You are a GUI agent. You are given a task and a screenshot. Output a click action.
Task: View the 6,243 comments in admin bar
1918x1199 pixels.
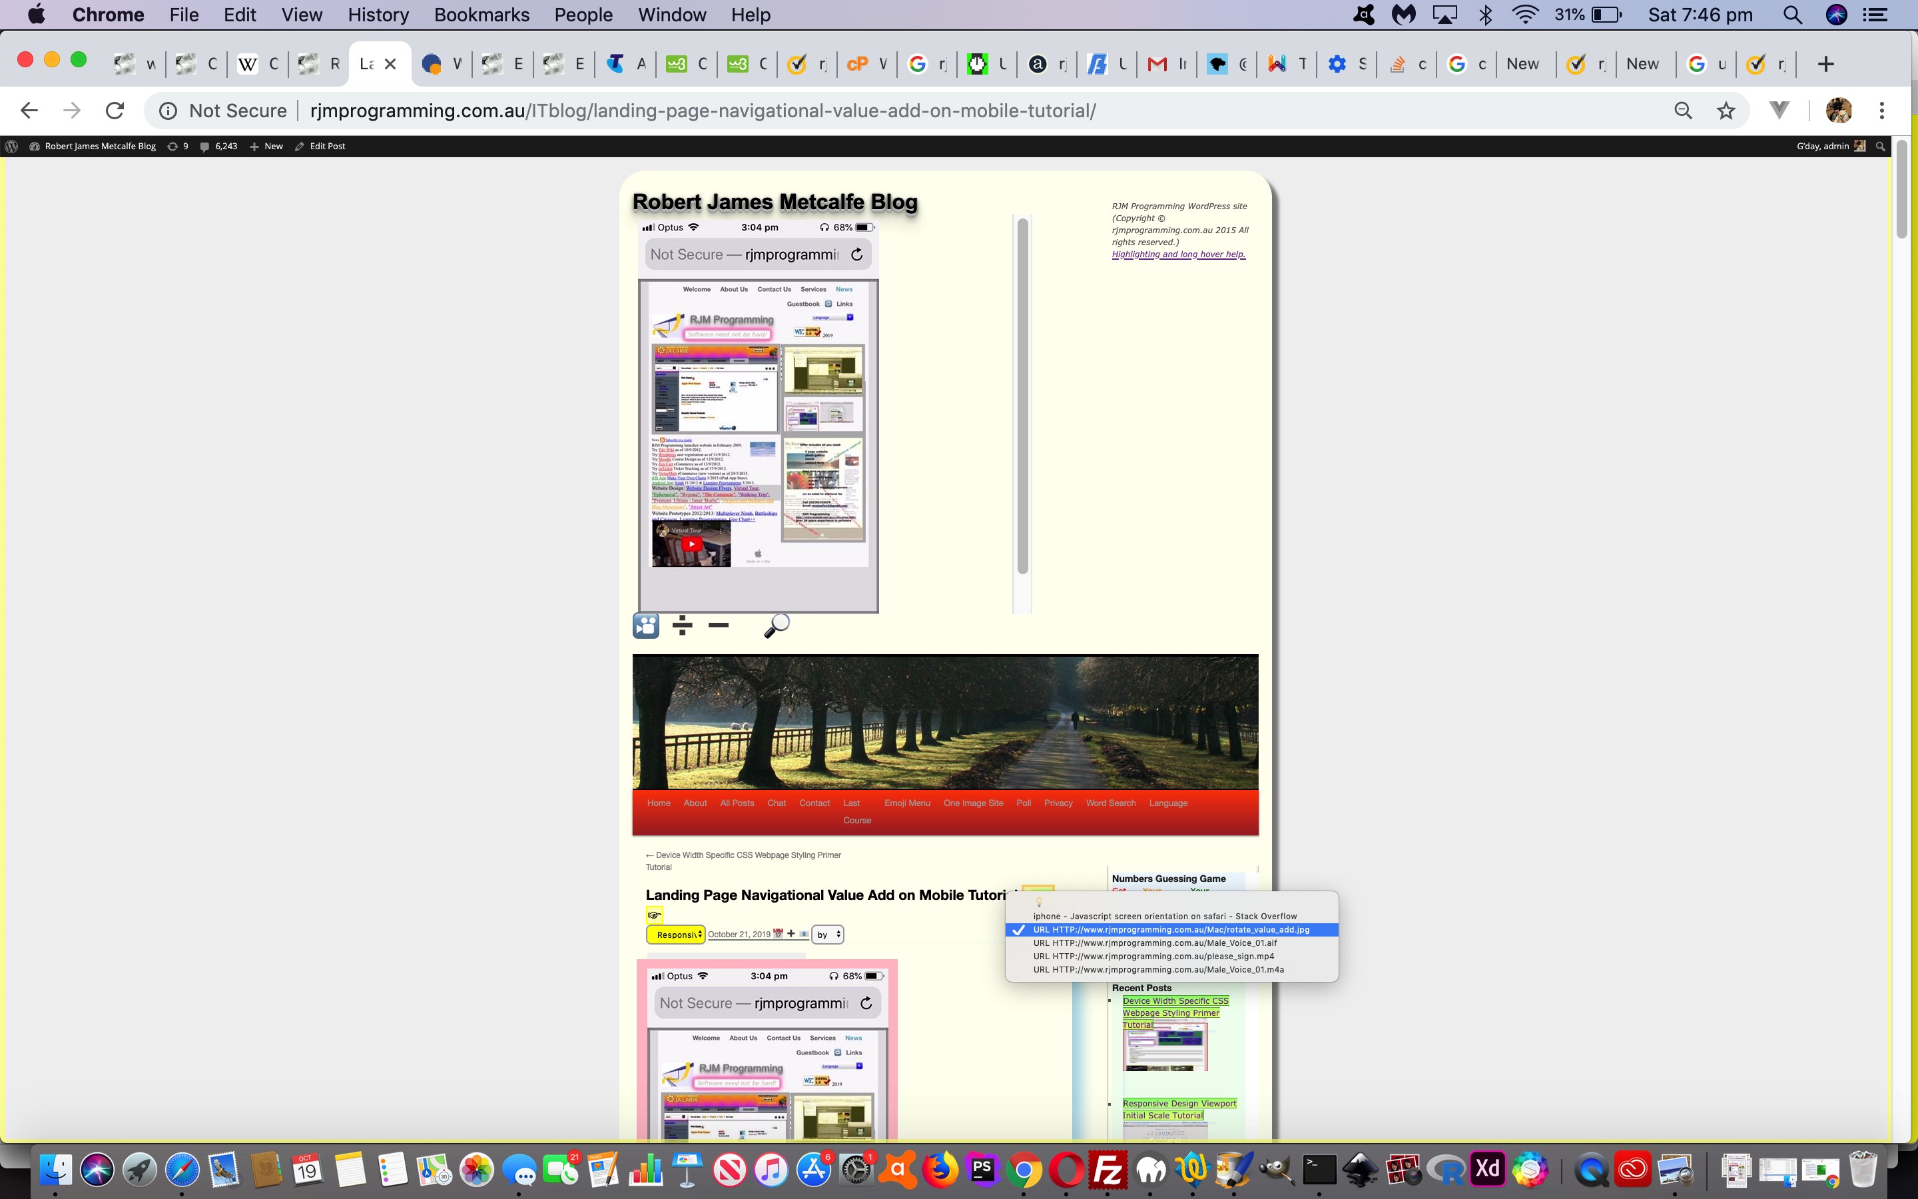[x=218, y=146]
